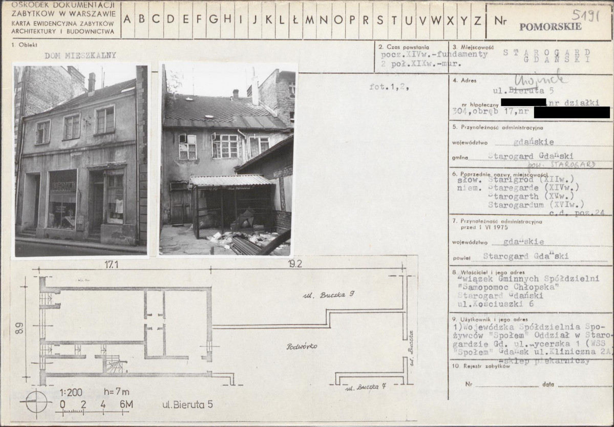Open the street facade photograph
The width and height of the screenshot is (614, 427).
click(81, 160)
